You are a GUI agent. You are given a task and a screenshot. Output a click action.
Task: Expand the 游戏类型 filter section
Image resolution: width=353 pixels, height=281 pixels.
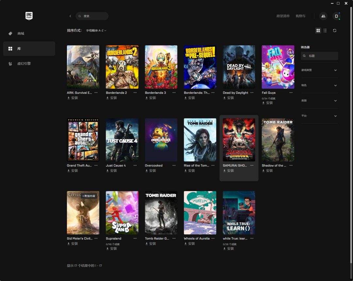click(x=319, y=70)
